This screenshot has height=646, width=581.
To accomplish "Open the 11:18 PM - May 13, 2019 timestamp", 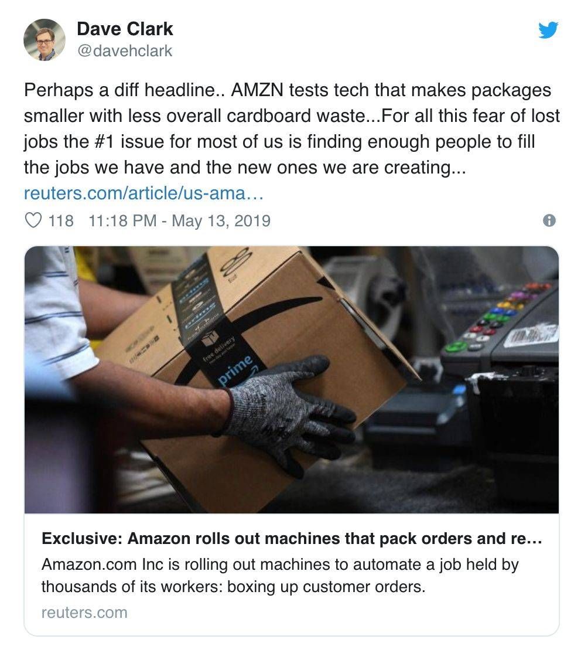I will (180, 220).
